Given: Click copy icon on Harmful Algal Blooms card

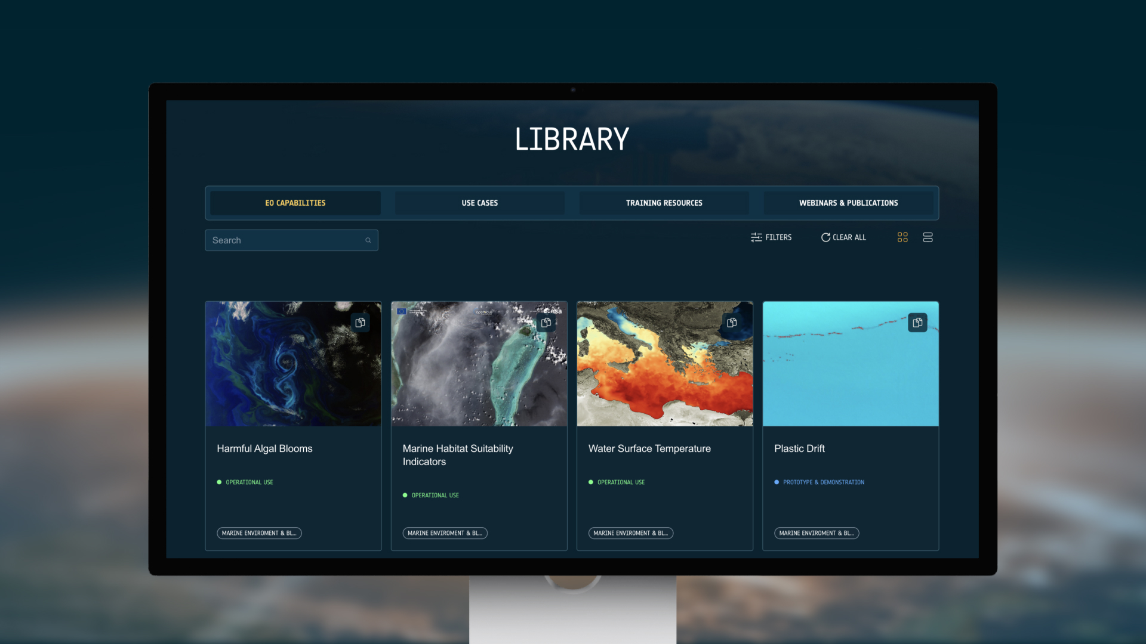Looking at the screenshot, I should (x=360, y=323).
